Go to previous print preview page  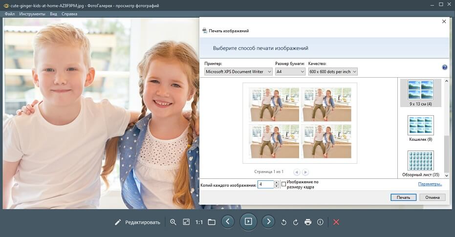click(x=297, y=172)
